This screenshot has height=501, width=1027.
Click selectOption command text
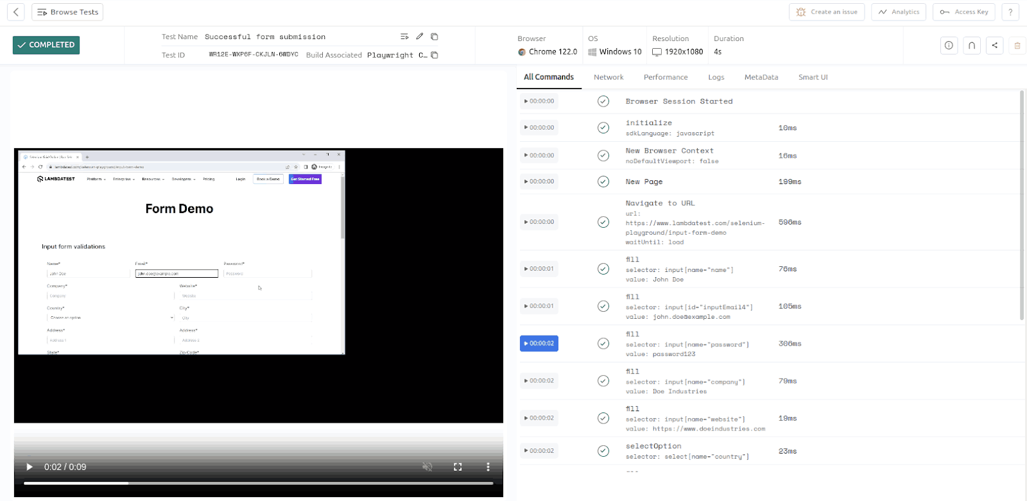[x=653, y=446]
